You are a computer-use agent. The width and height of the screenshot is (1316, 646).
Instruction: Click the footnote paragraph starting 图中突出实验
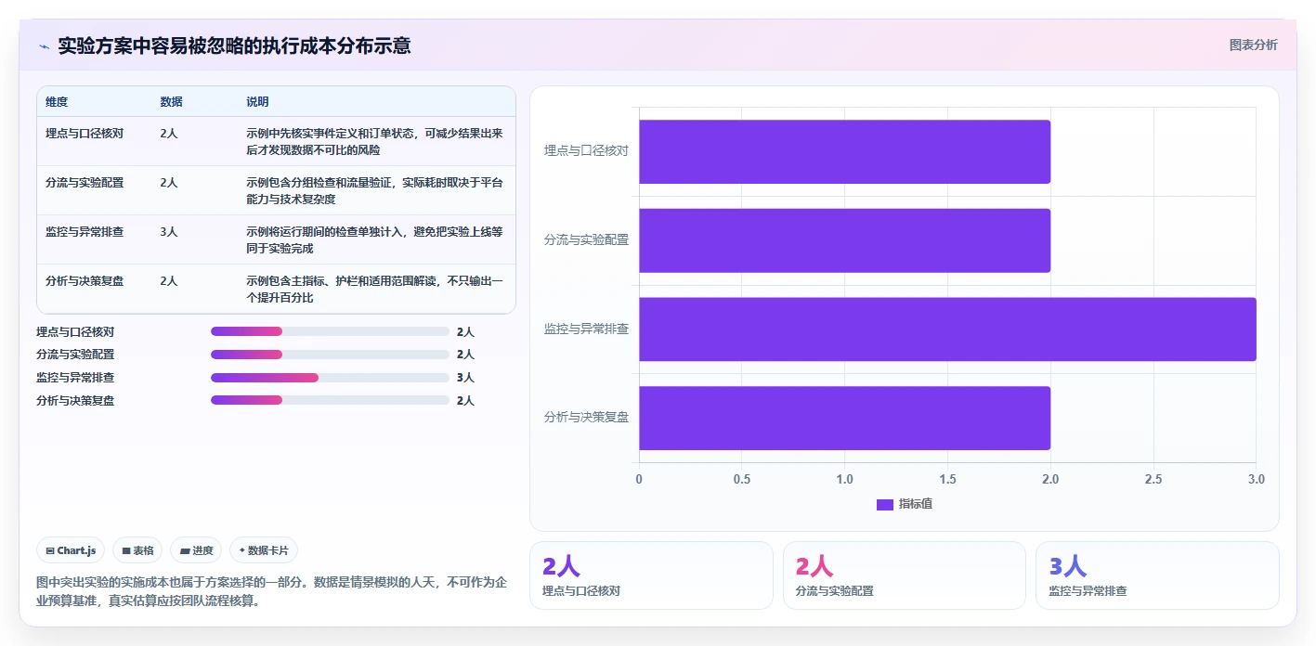[273, 591]
